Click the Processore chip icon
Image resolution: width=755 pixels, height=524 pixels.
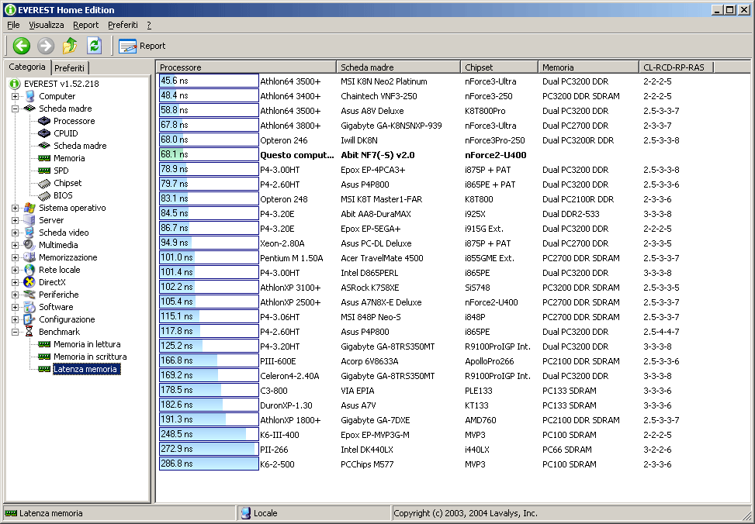tap(44, 121)
